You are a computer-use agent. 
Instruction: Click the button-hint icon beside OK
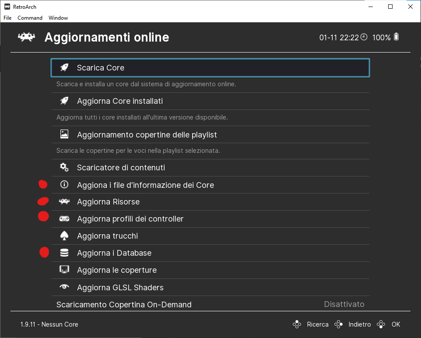click(381, 324)
